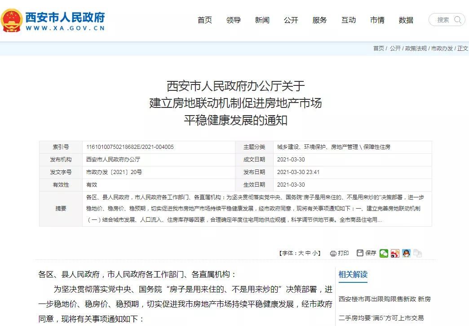Image resolution: width=469 pixels, height=326 pixels.
Task: Share article via Weibo icon
Action: coord(395,253)
